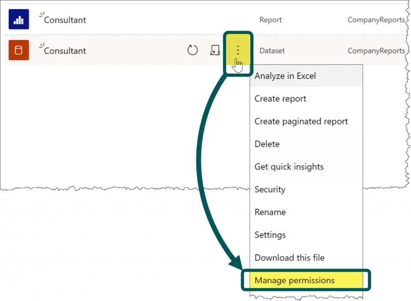The height and width of the screenshot is (301, 411).
Task: Choose Create report menu option
Action: click(x=280, y=99)
